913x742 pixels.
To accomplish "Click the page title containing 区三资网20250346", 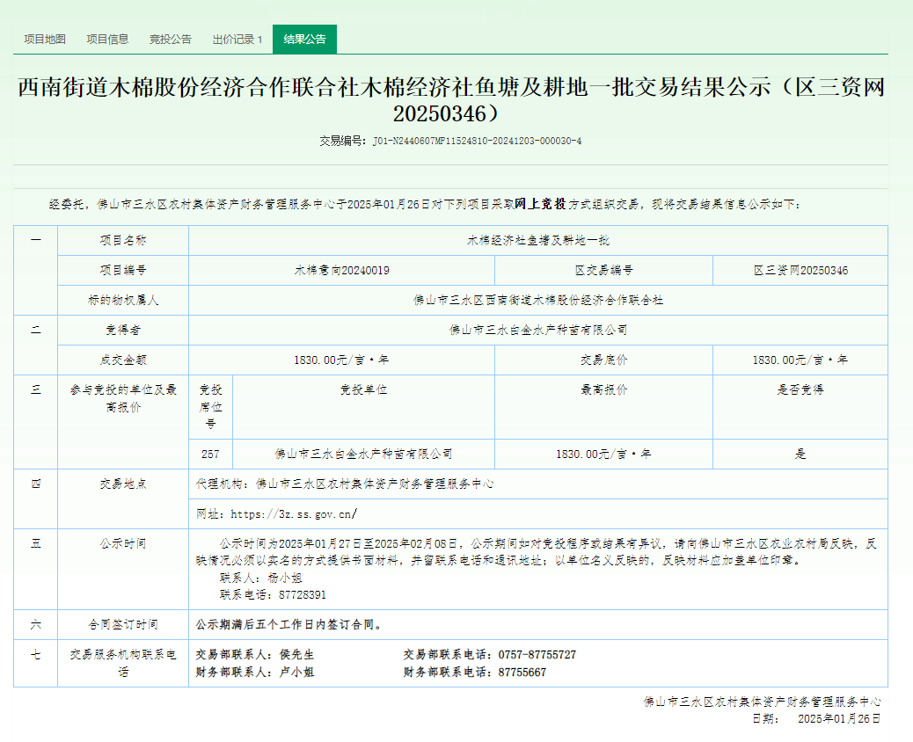I will (450, 100).
